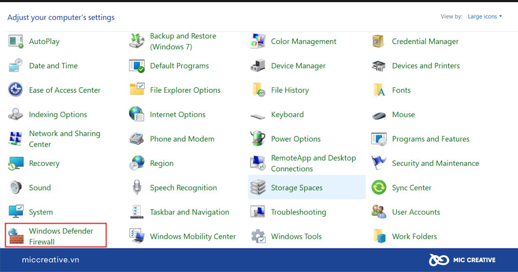Click the Troubleshooting icon
Viewport: 518px width, 272px height.
click(258, 212)
